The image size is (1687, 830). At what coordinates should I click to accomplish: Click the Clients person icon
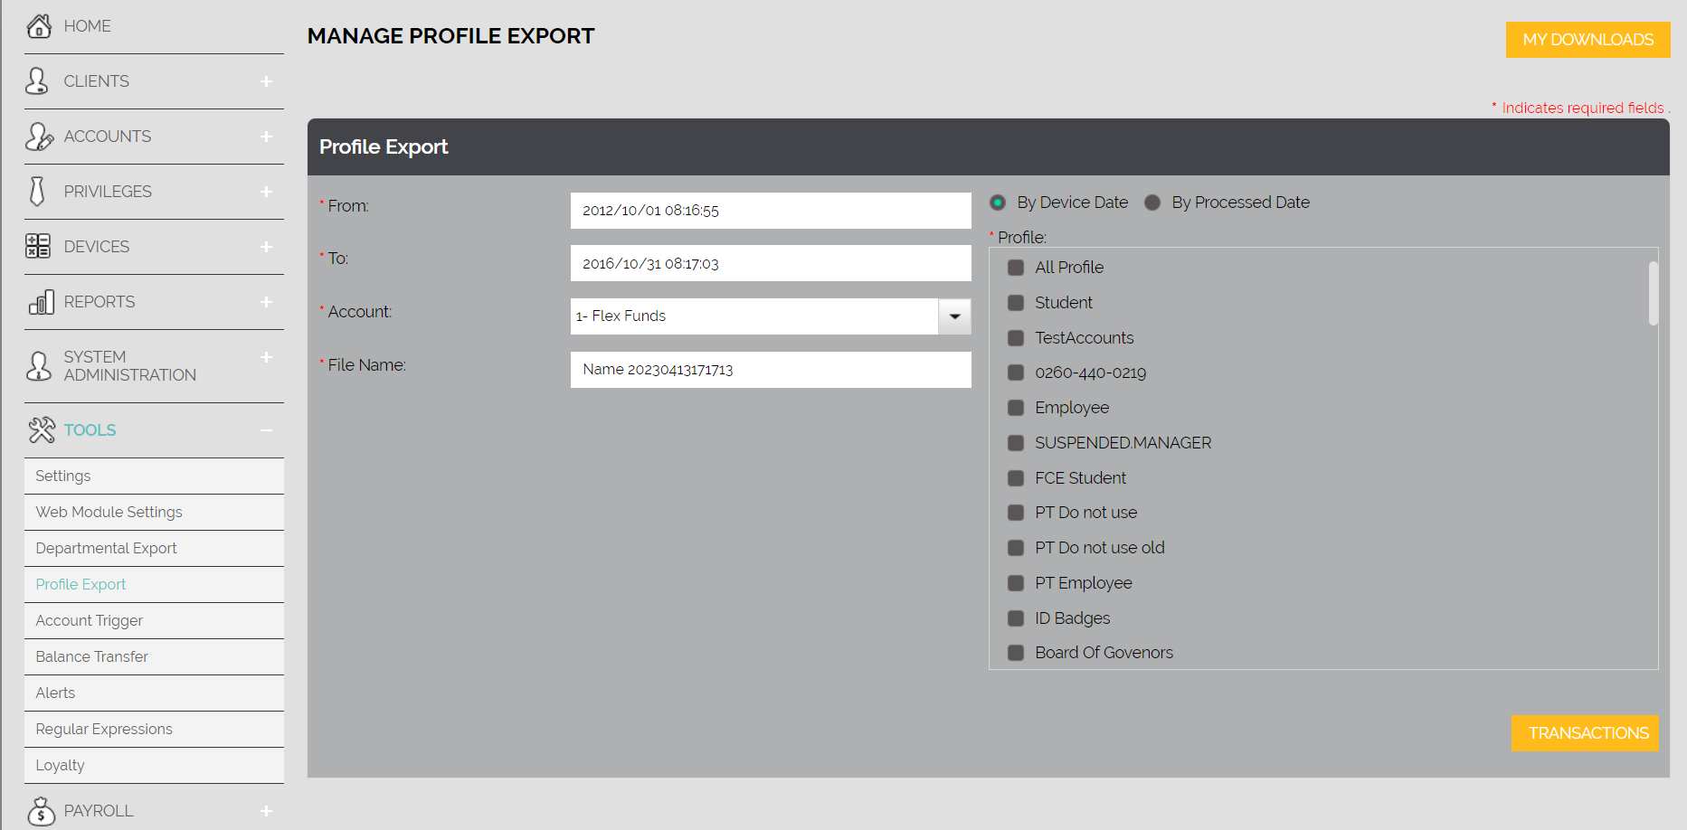tap(37, 80)
